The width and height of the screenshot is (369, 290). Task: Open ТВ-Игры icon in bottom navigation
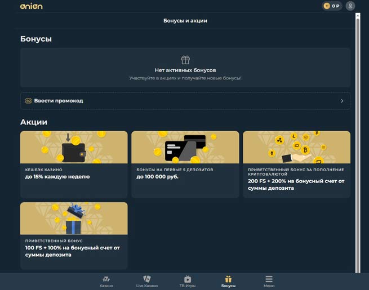(188, 279)
